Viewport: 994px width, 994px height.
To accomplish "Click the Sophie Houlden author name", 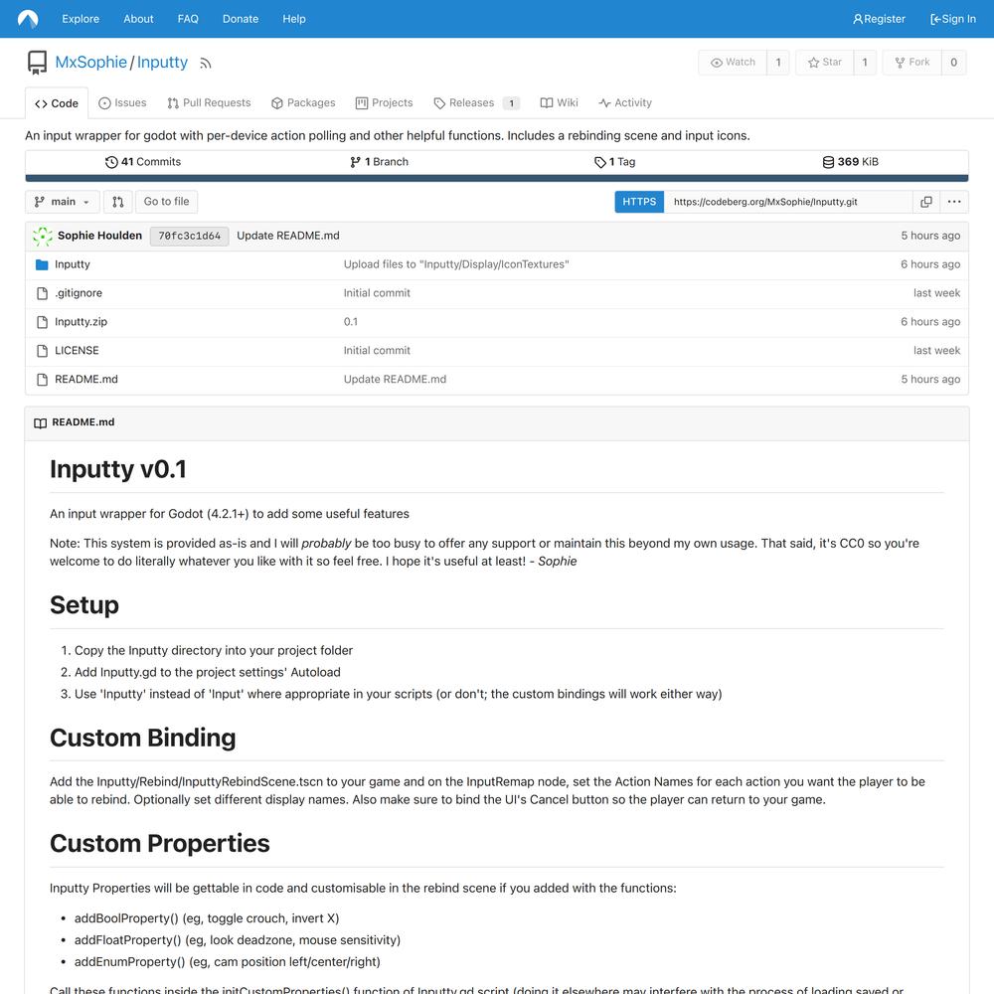I will (99, 236).
